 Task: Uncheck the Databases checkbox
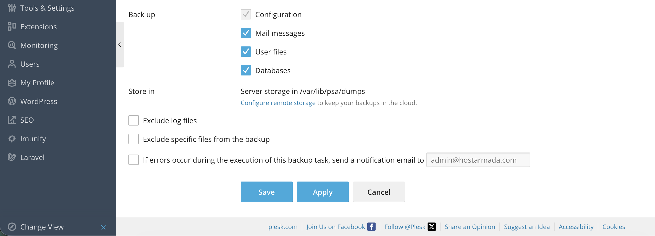coord(246,71)
